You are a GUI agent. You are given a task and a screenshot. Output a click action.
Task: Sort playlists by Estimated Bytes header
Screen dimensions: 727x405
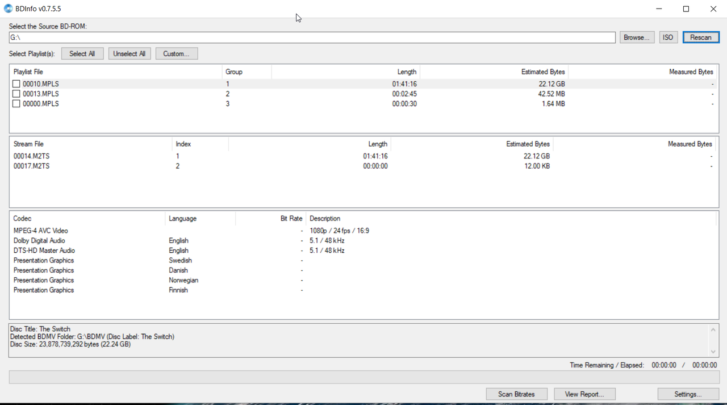494,72
